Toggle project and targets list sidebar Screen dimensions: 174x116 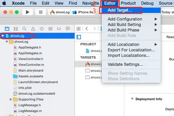[x=79, y=37]
